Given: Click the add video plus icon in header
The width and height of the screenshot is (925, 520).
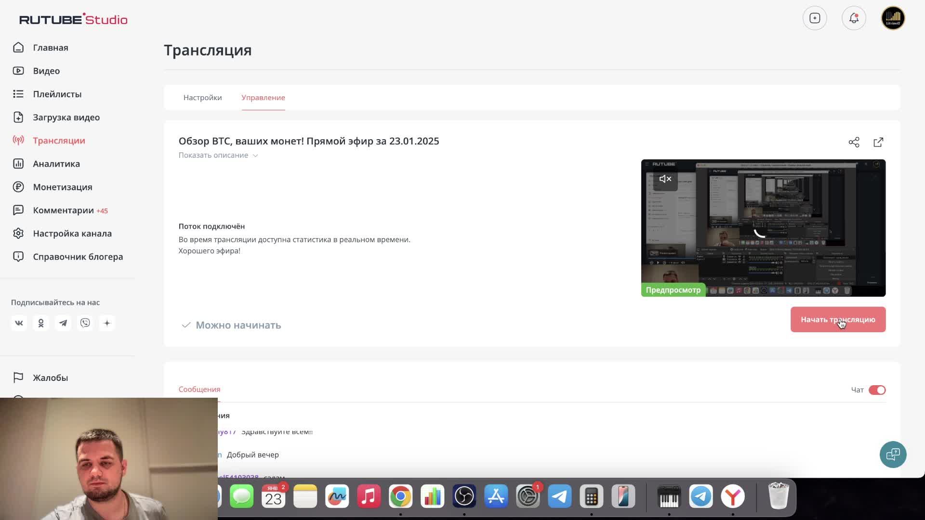Looking at the screenshot, I should [x=815, y=18].
